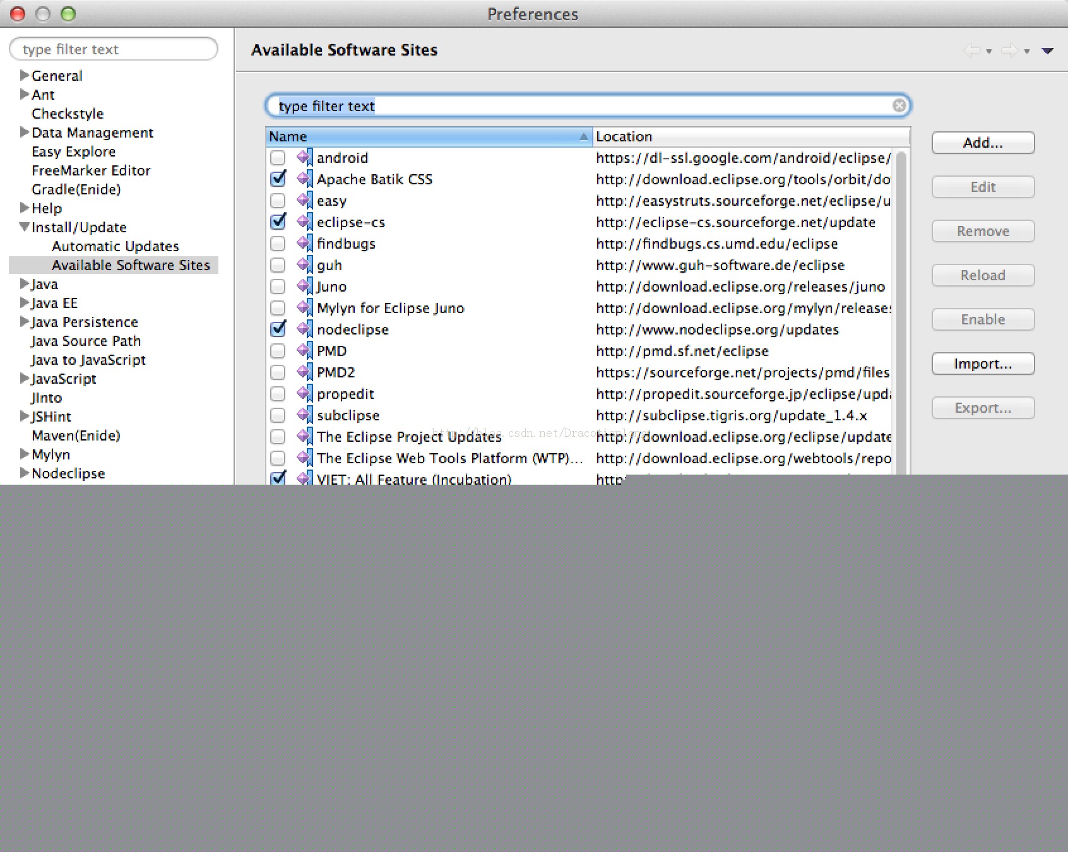
Task: Focus the preferences tree filter field
Action: (x=114, y=49)
